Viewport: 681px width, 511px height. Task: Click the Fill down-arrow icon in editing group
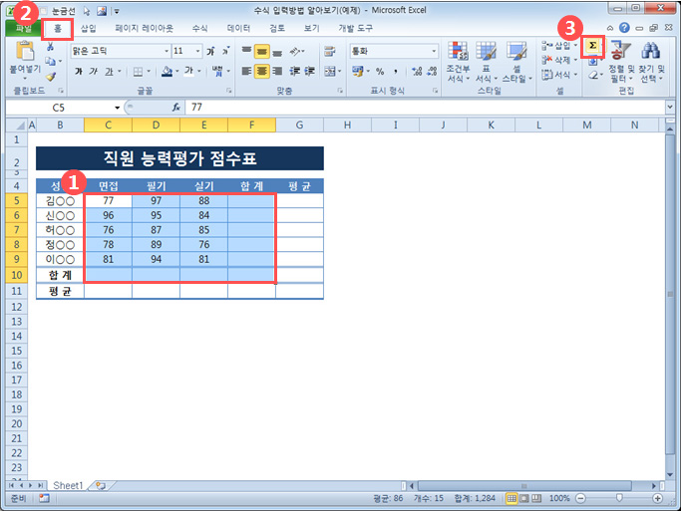[x=593, y=62]
